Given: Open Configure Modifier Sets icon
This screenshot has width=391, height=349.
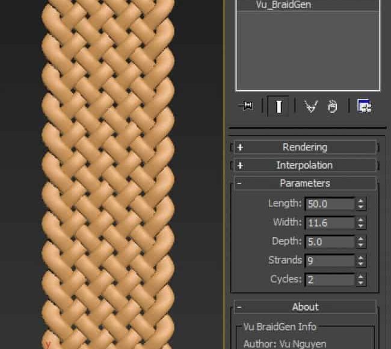Looking at the screenshot, I should pyautogui.click(x=364, y=107).
